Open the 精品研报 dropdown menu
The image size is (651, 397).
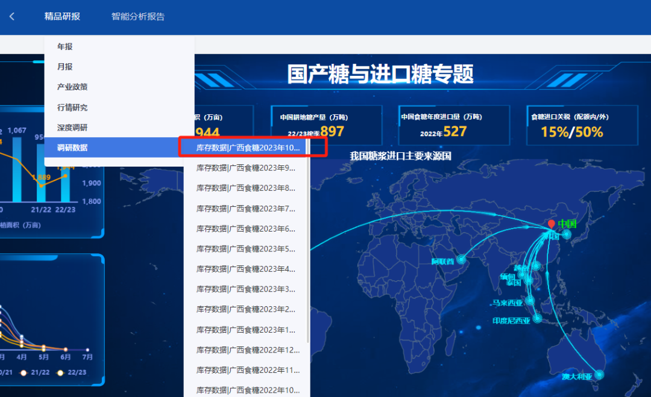(62, 17)
